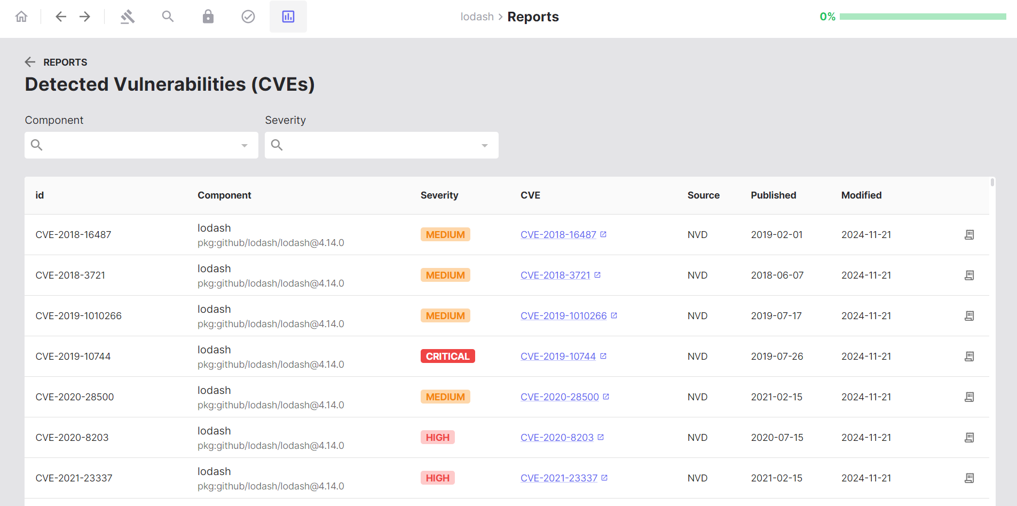This screenshot has width=1017, height=506.
Task: Navigate back using the left arrow icon
Action: pos(61,17)
